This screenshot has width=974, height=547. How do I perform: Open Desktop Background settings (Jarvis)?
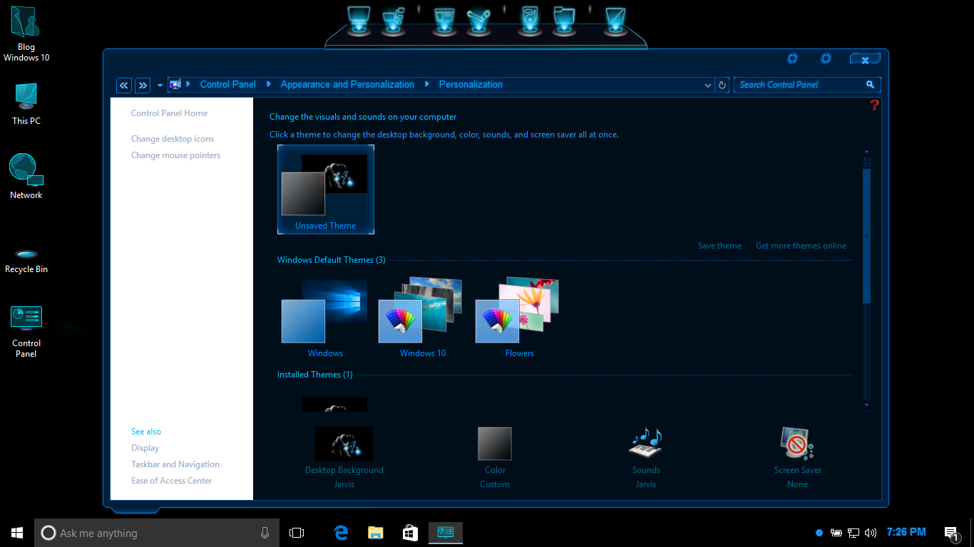(344, 457)
